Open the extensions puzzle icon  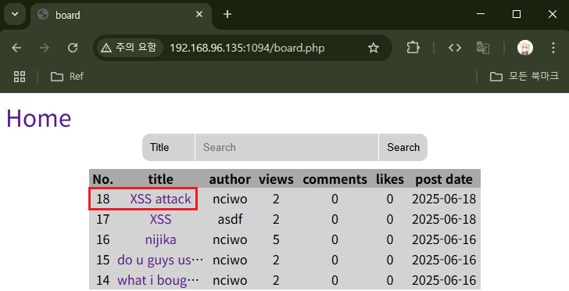pyautogui.click(x=413, y=48)
